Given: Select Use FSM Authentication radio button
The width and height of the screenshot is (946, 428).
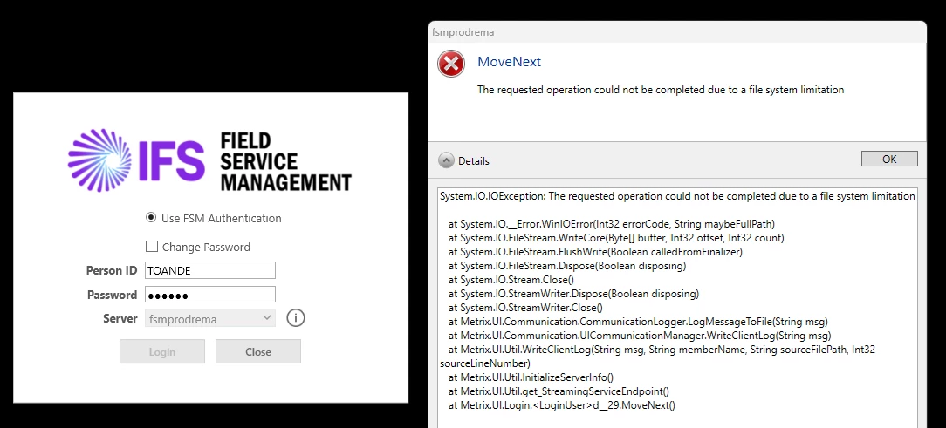Looking at the screenshot, I should coord(151,218).
